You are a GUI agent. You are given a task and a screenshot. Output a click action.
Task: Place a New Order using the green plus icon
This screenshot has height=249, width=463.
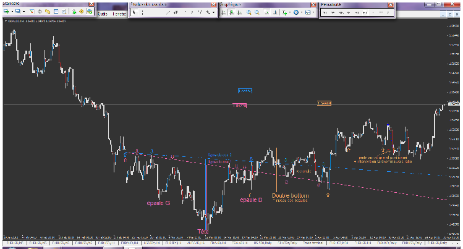(x=74, y=12)
